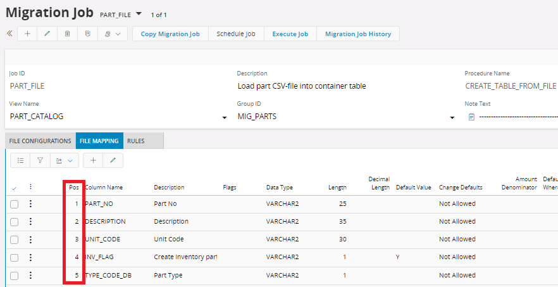Click the pencil icon to edit migration job
558x287 pixels.
pos(47,34)
